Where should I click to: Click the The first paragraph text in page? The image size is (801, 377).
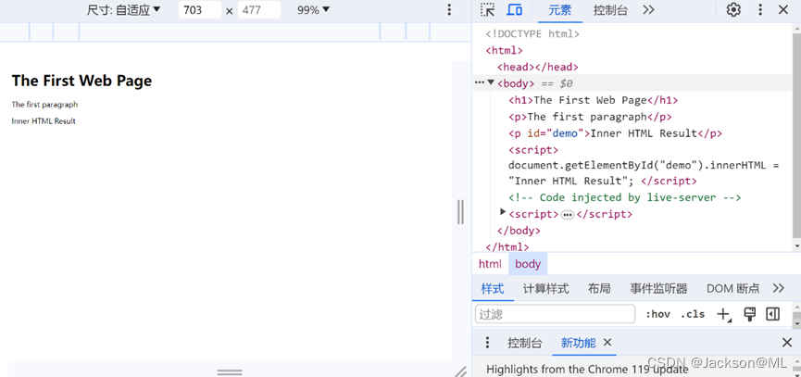click(x=45, y=105)
